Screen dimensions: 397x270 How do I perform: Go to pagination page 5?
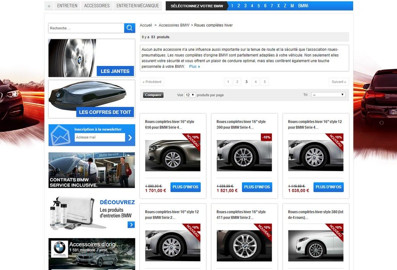click(x=264, y=81)
